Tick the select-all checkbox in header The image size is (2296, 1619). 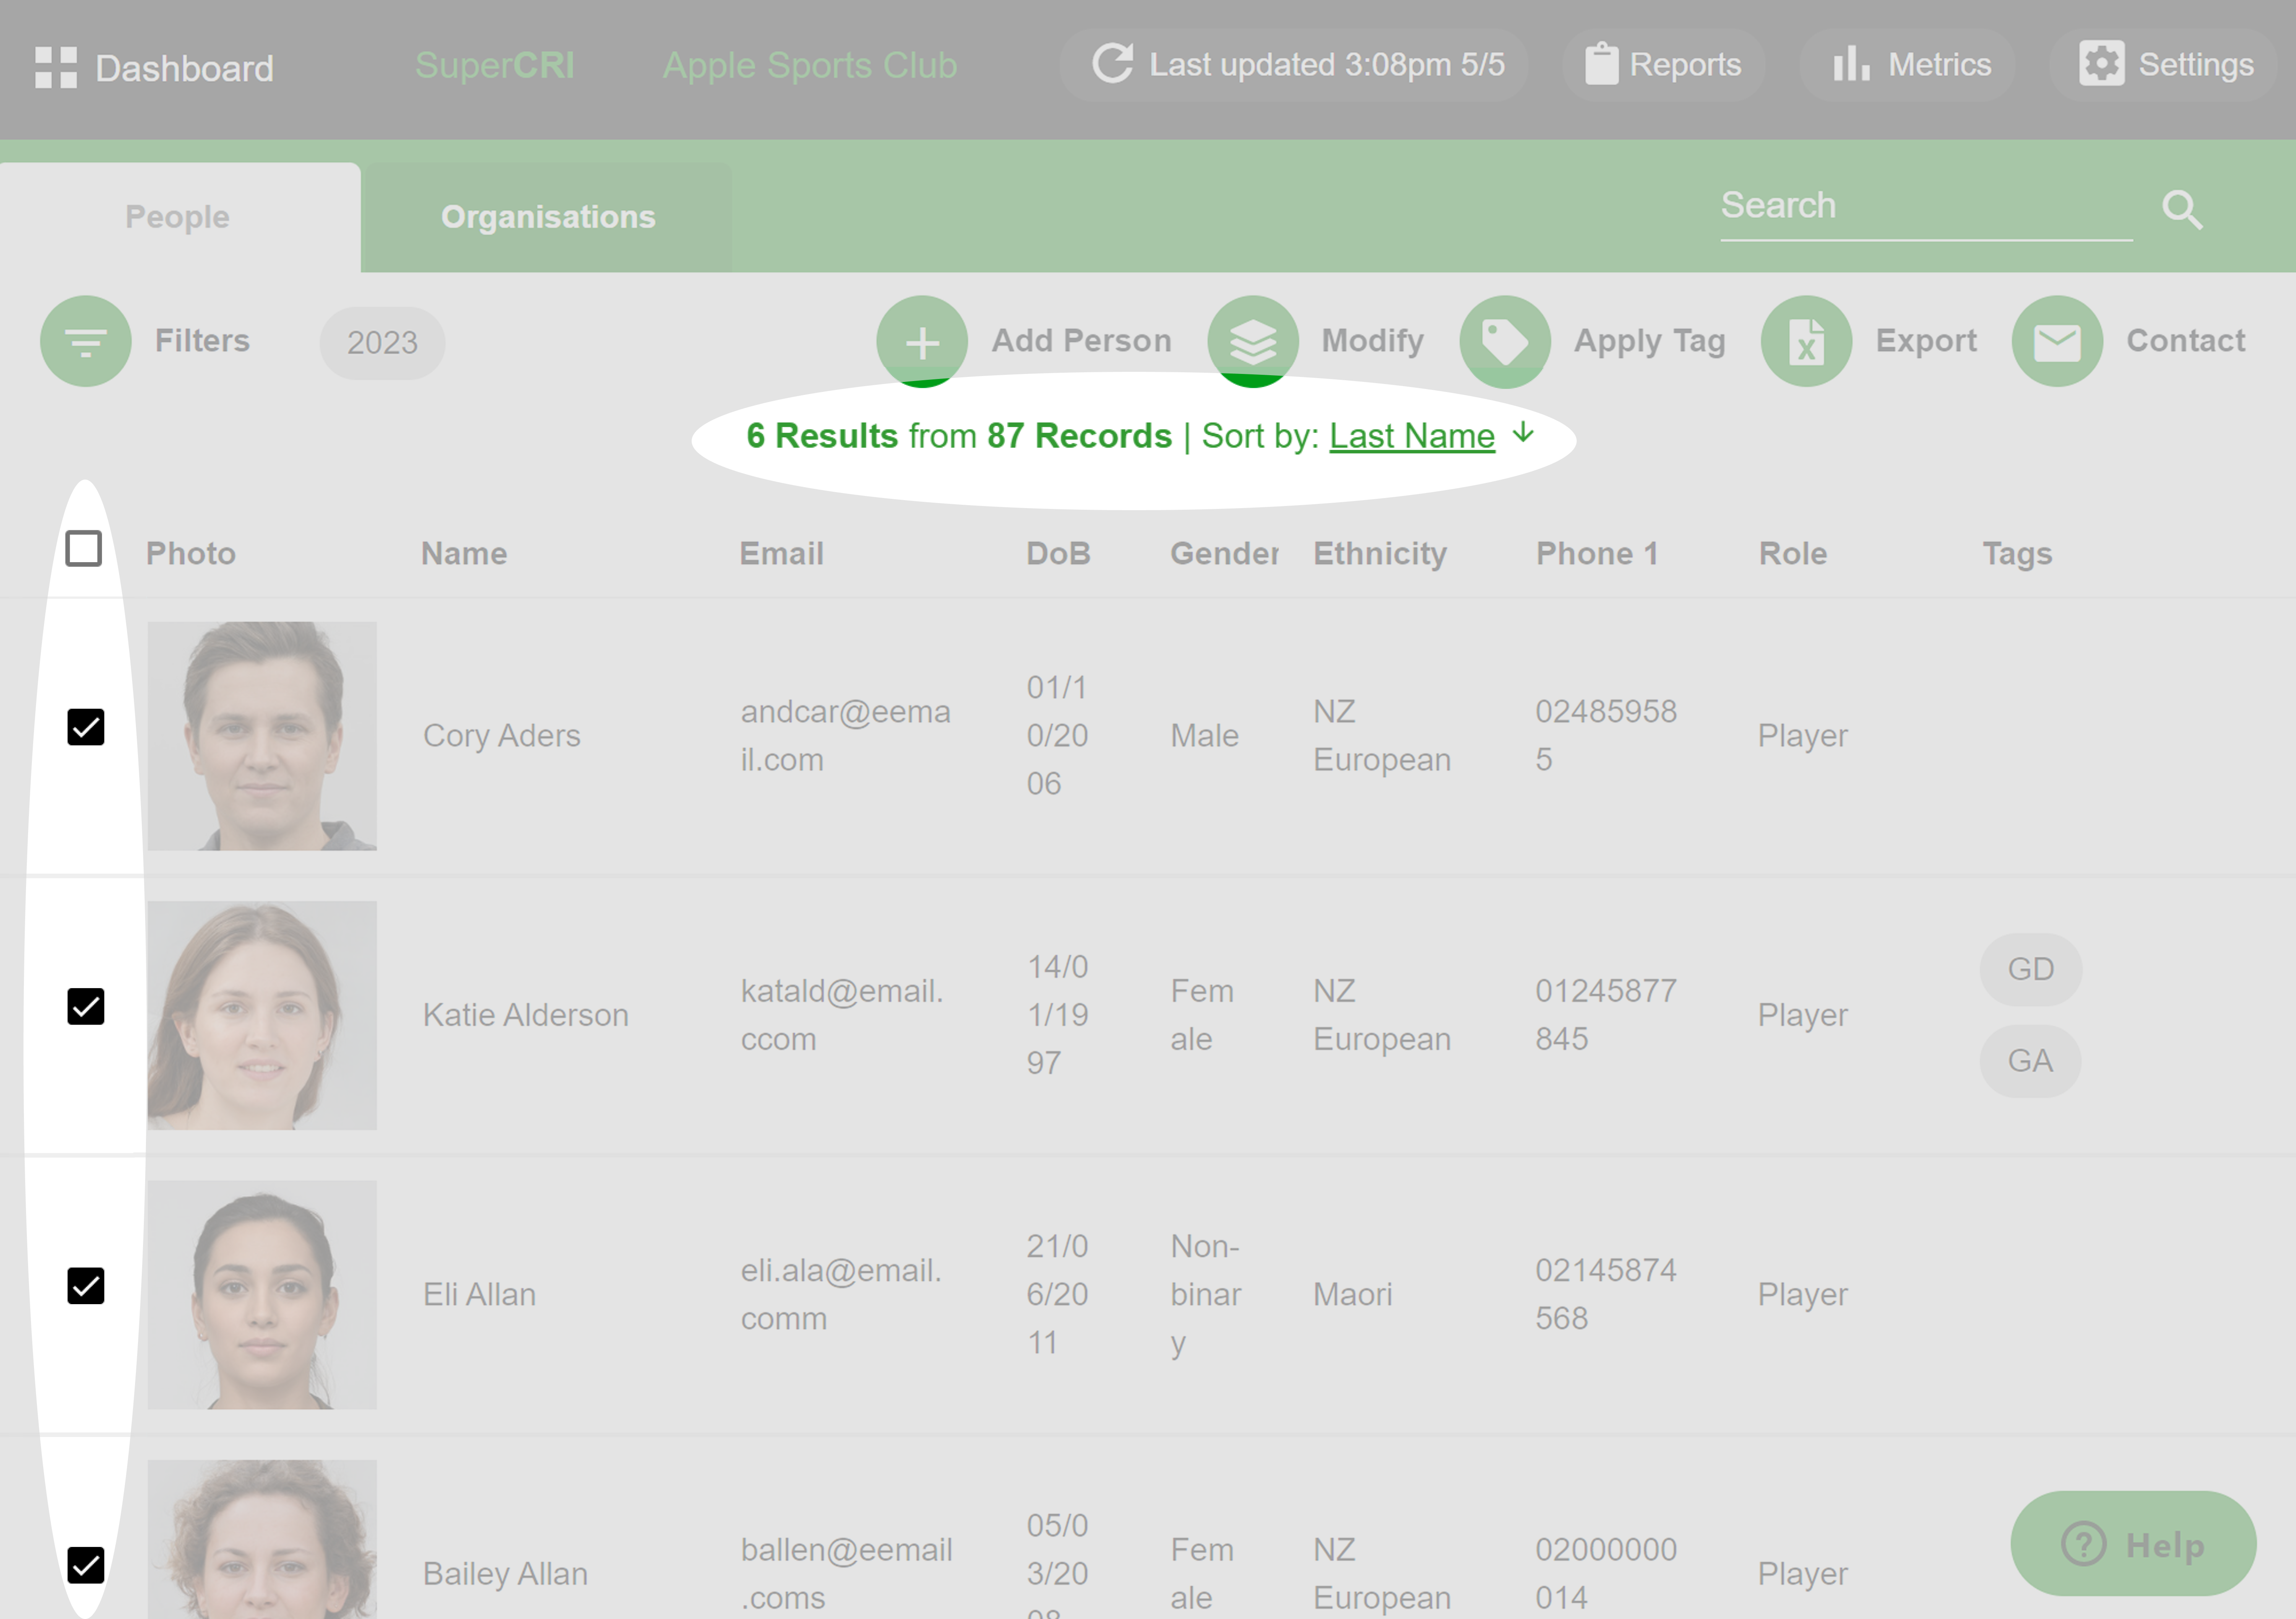[84, 549]
